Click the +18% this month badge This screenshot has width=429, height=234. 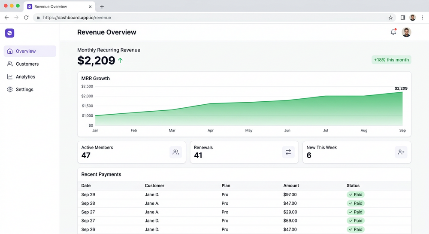392,60
